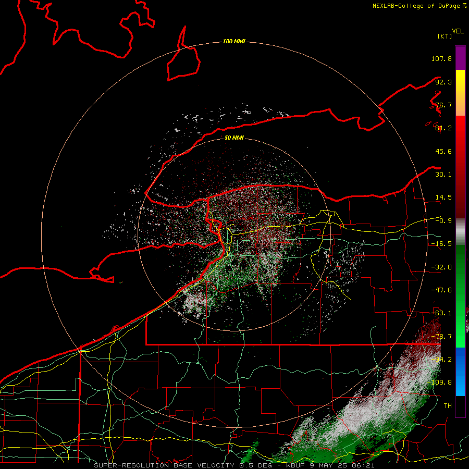
Task: Click the -16.5 legend value
Action: tap(441, 244)
